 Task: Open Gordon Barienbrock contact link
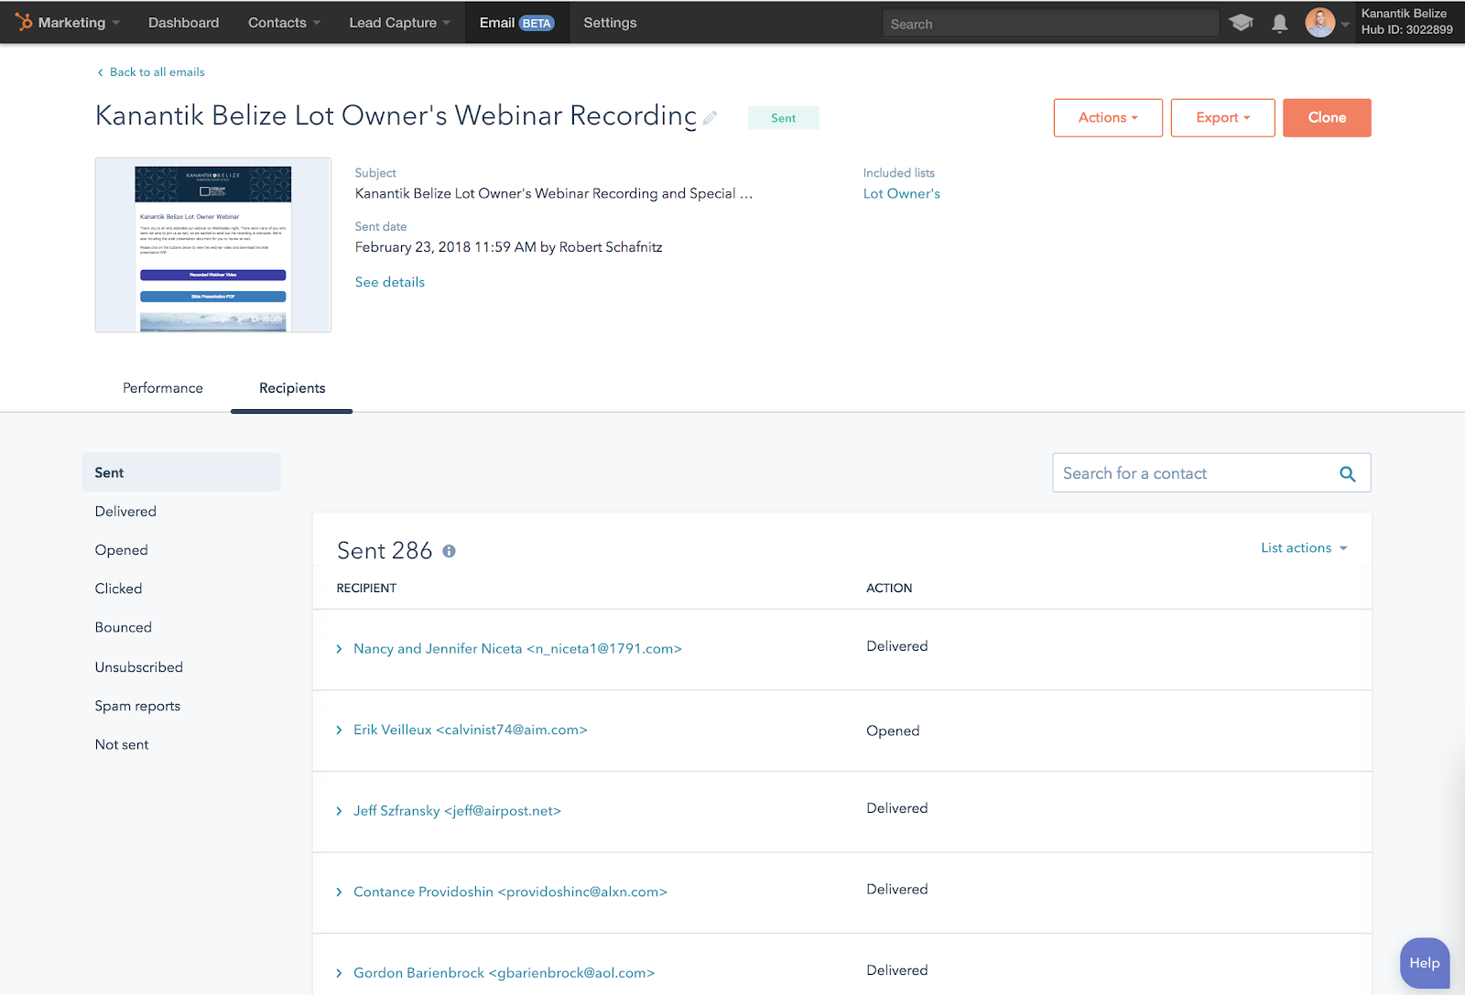coord(504,973)
